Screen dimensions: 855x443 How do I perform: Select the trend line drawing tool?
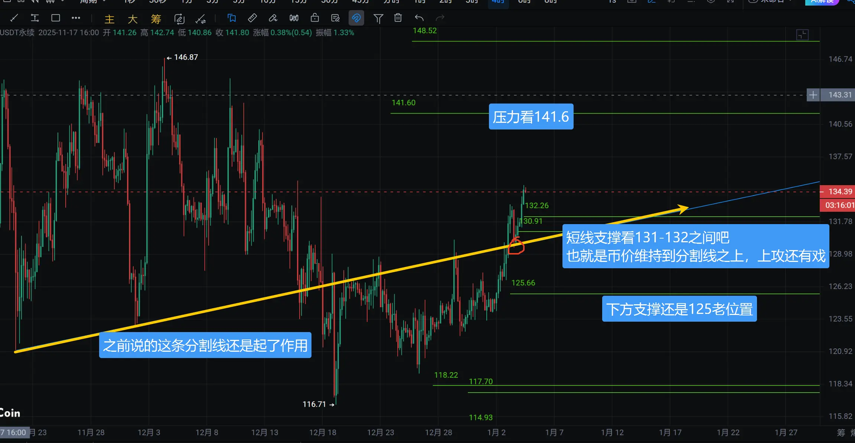click(14, 18)
